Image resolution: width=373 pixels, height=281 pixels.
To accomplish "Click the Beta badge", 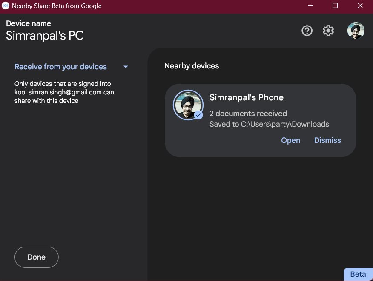I will pyautogui.click(x=358, y=274).
